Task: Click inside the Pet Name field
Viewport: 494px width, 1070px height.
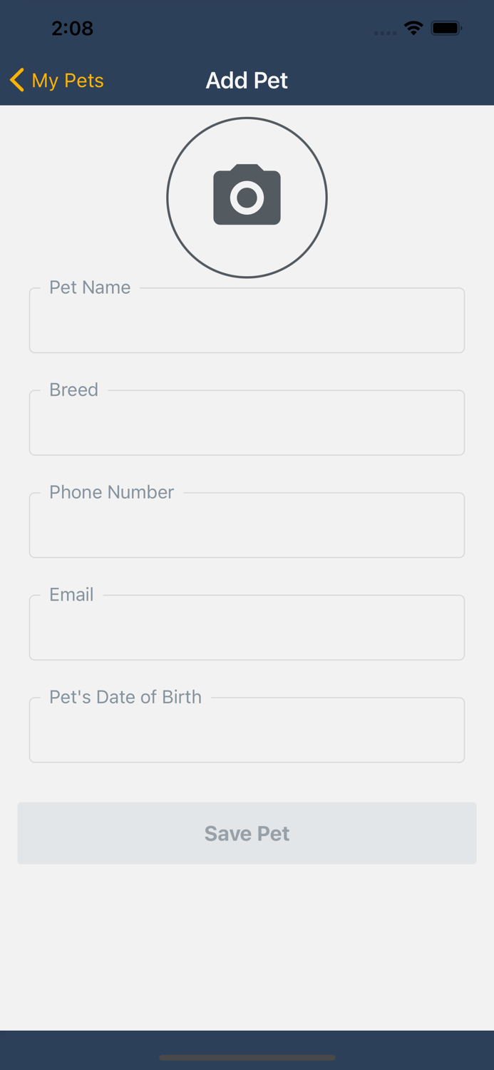Action: point(247,325)
